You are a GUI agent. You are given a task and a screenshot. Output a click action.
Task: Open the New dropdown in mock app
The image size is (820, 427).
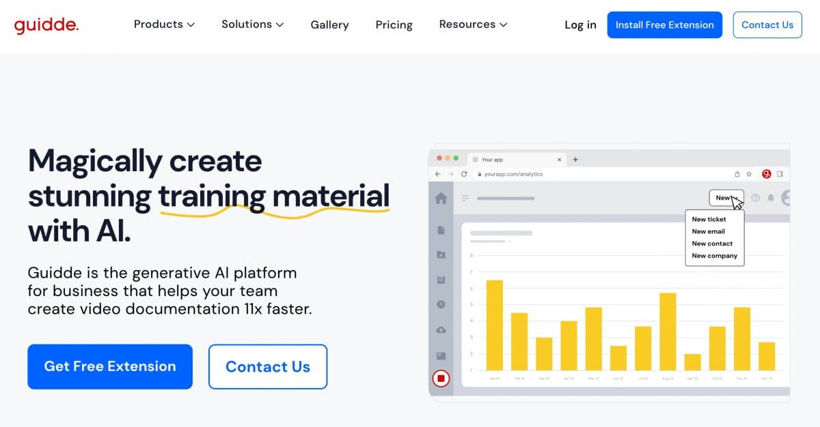tap(726, 198)
